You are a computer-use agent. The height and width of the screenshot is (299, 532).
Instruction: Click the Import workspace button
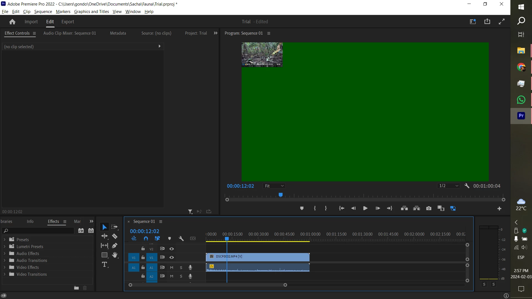[x=31, y=22]
